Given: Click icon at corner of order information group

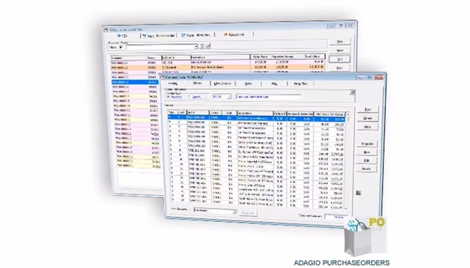Looking at the screenshot, I should (352, 92).
